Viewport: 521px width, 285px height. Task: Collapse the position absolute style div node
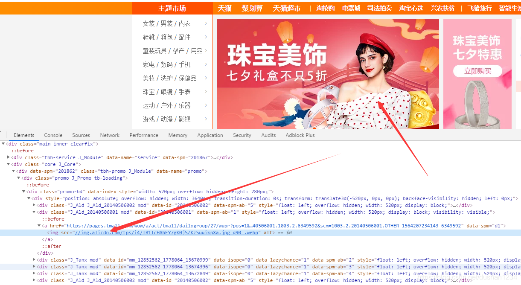coord(29,198)
